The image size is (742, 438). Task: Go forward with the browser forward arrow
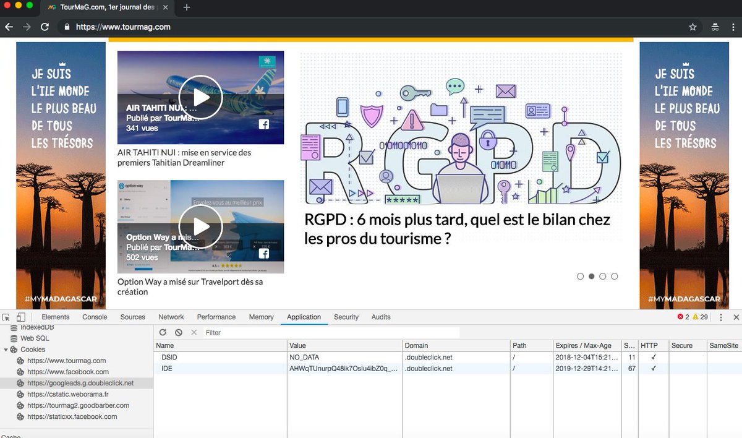[x=27, y=27]
